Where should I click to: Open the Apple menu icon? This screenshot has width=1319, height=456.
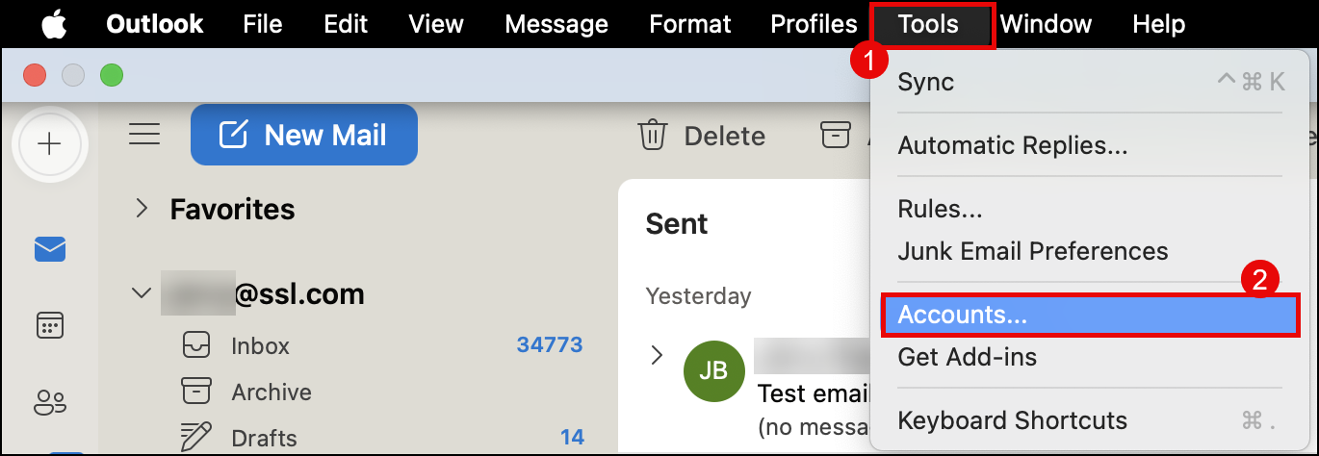tap(53, 22)
